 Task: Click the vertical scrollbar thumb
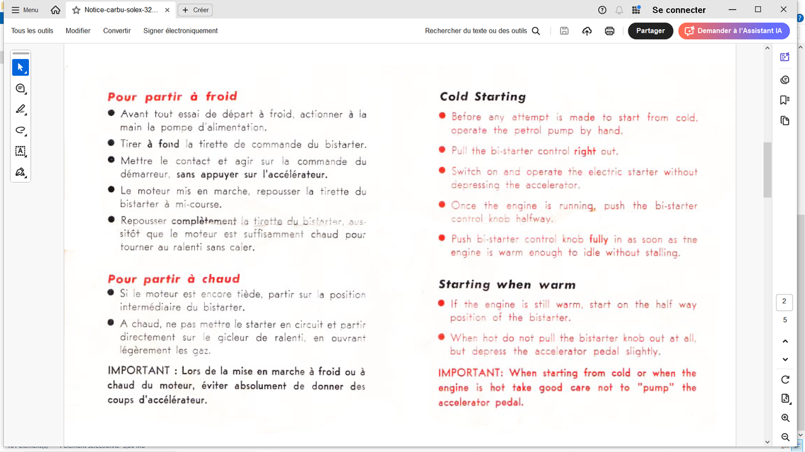tap(767, 169)
